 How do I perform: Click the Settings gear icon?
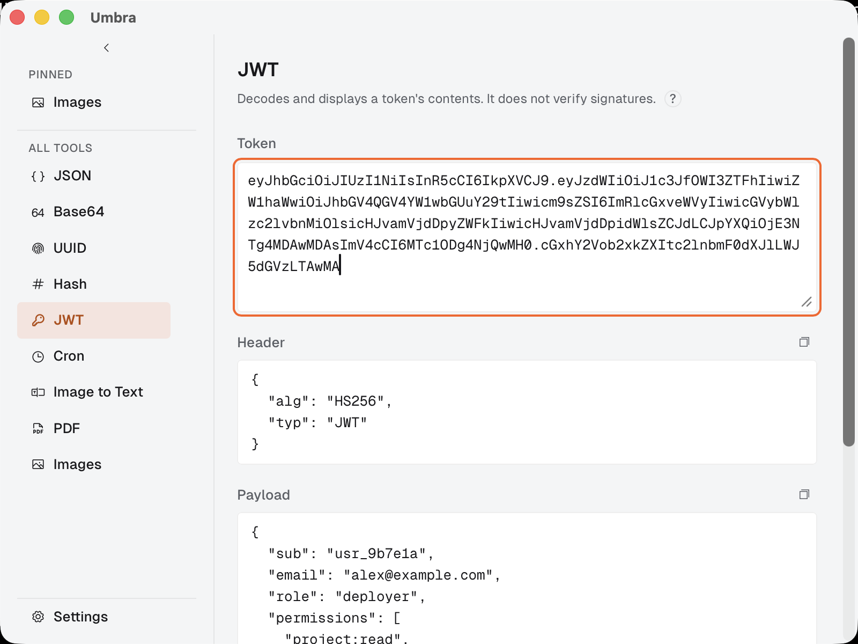point(38,617)
